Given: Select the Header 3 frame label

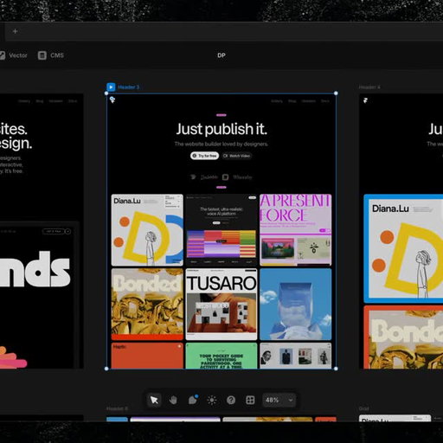Looking at the screenshot, I should (x=128, y=87).
